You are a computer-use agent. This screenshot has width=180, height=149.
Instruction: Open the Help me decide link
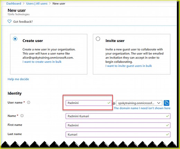click(x=18, y=79)
